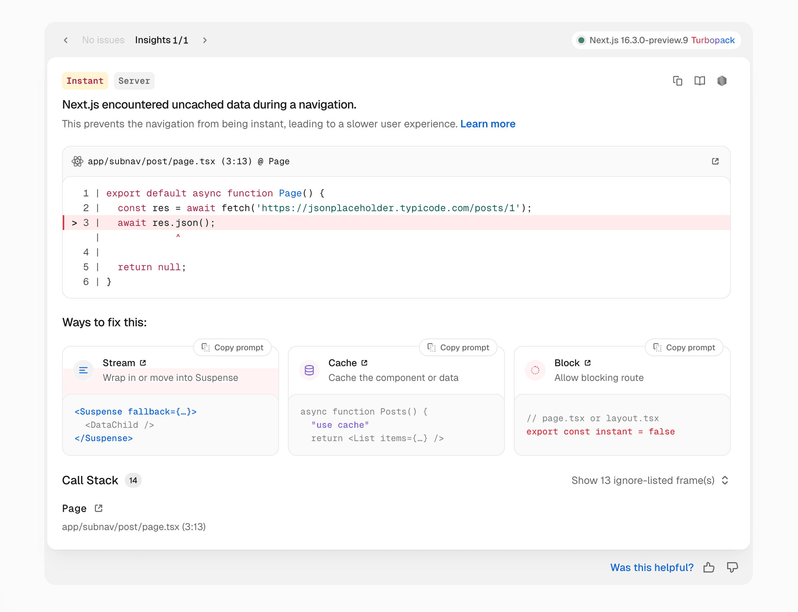The height and width of the screenshot is (612, 798).
Task: Open docs via the book icon
Action: [699, 81]
